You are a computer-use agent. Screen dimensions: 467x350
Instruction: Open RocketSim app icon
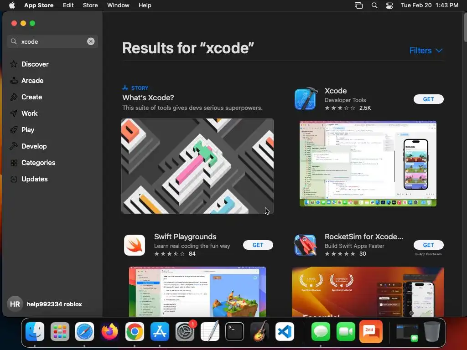[305, 245]
